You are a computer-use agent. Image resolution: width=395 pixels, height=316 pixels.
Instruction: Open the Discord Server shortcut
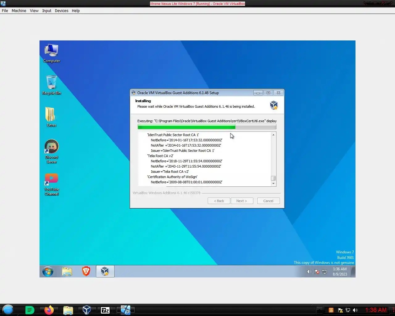click(x=52, y=151)
